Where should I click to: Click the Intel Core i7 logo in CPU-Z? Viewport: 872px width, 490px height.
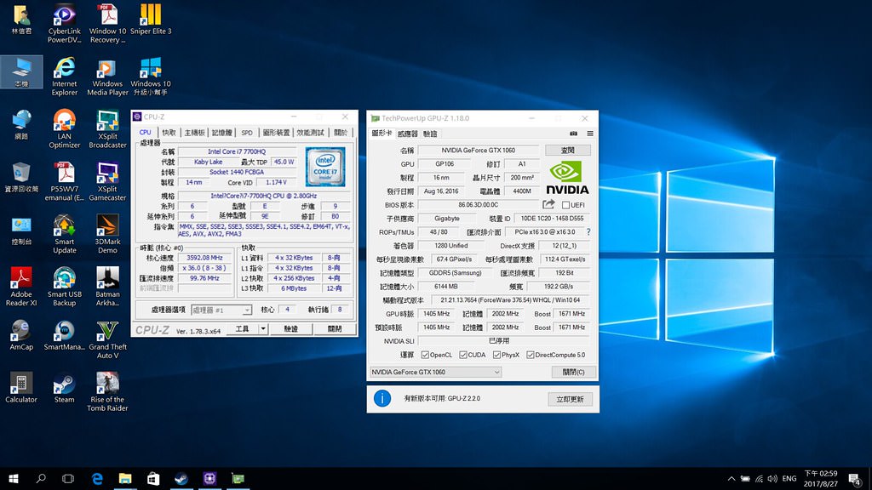(x=325, y=167)
